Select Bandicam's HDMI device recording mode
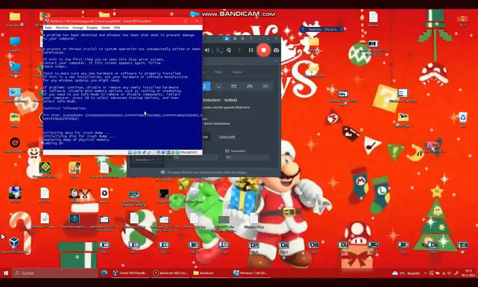The height and width of the screenshot is (287, 478). 234,86
